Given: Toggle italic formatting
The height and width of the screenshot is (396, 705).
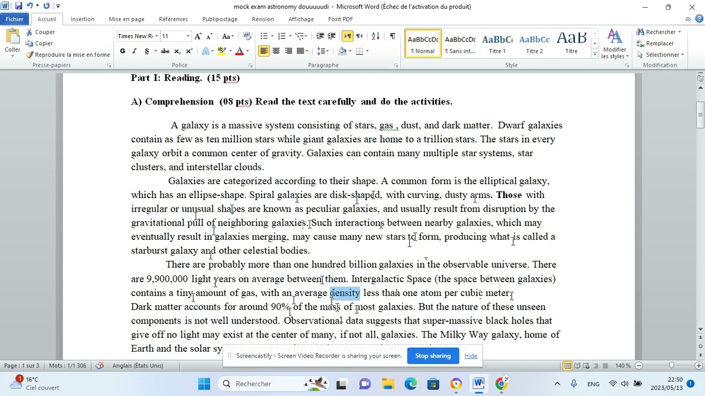Looking at the screenshot, I should click(x=135, y=51).
